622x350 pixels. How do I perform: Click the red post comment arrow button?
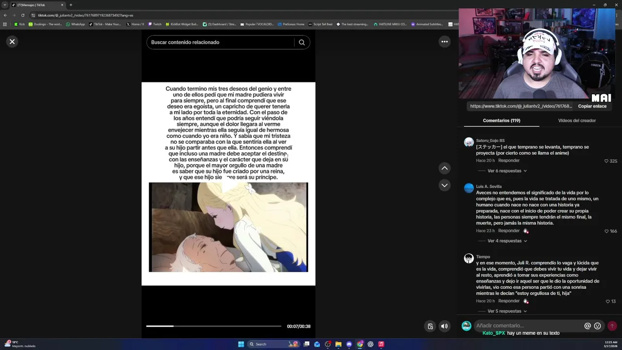click(612, 326)
